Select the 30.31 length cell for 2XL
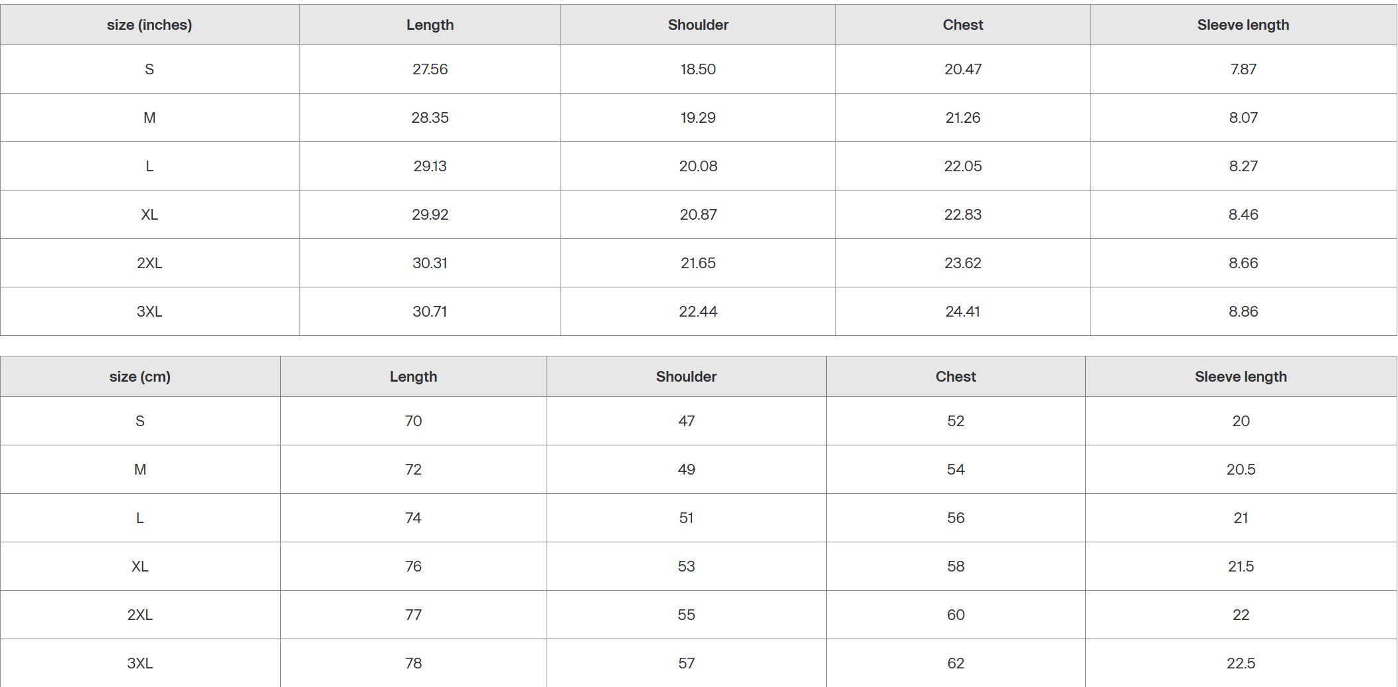The height and width of the screenshot is (687, 1398). [430, 263]
